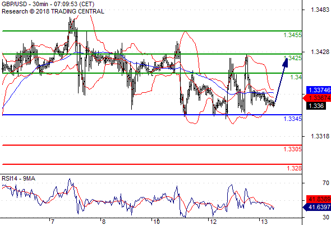Click the RSI14 - 9MA indicator title
The height and width of the screenshot is (225, 331).
tap(19, 179)
